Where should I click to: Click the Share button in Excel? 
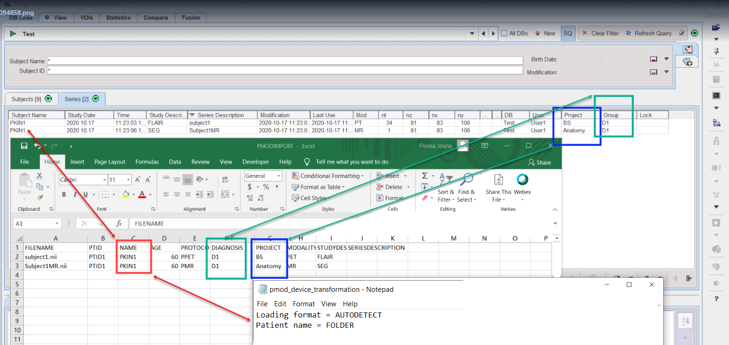tap(539, 162)
